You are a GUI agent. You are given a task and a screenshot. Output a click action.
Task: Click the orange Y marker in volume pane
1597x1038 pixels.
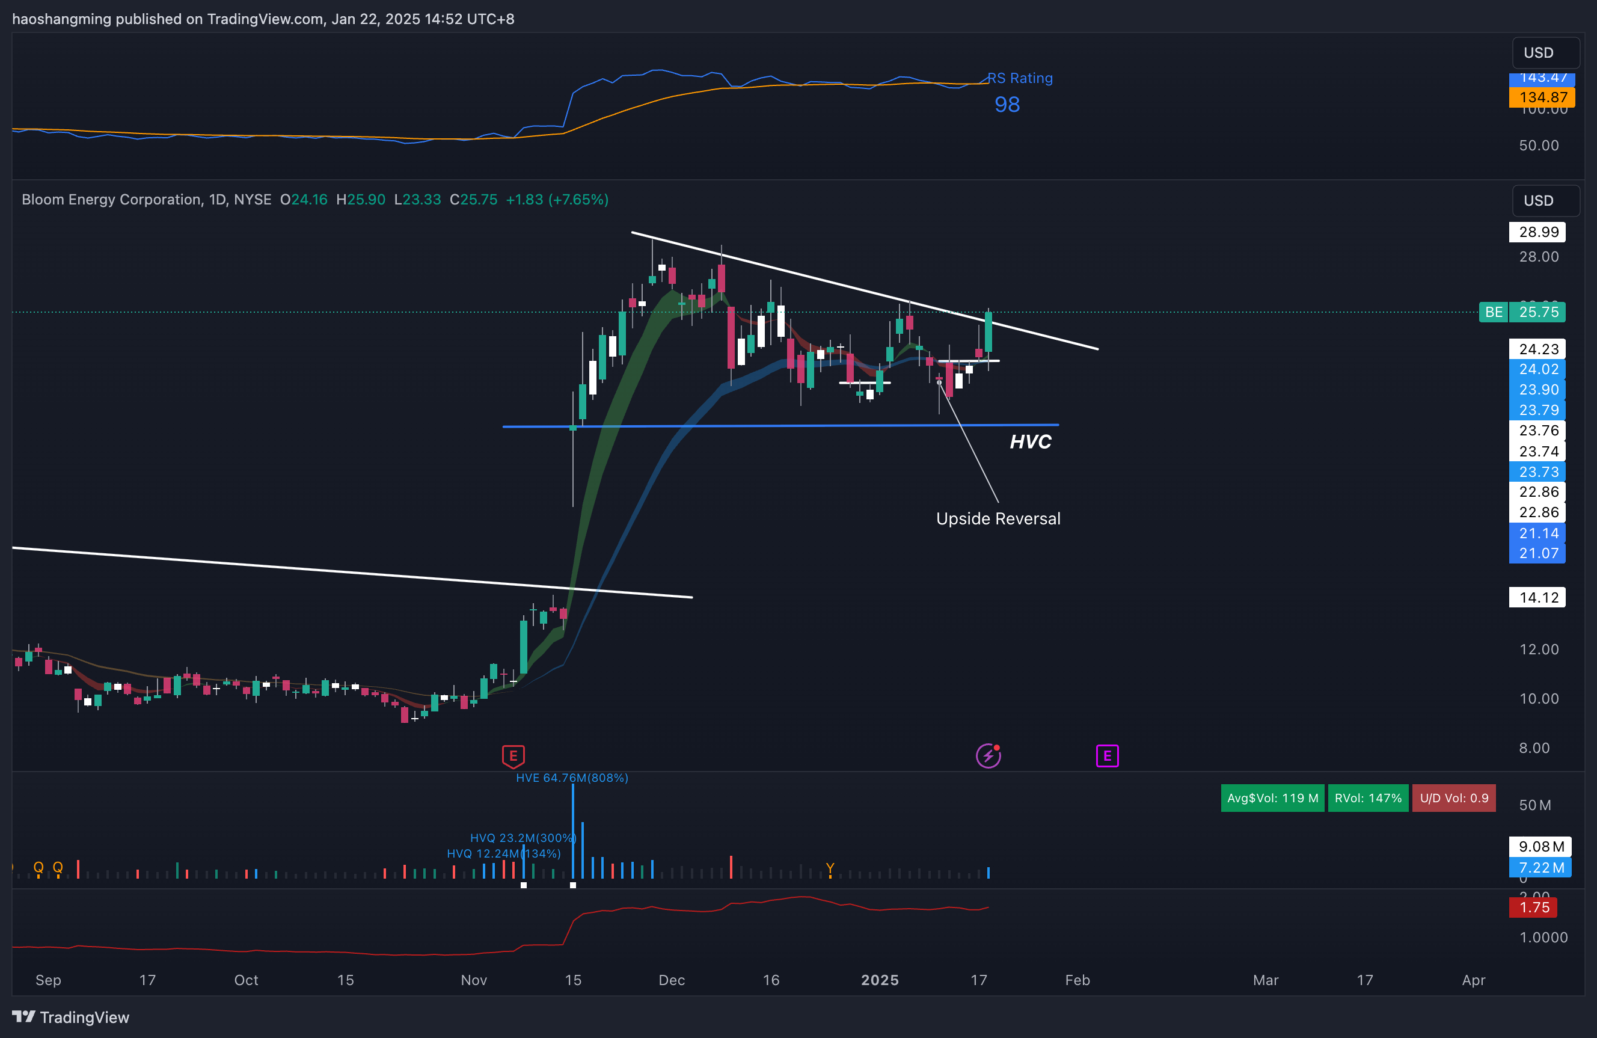830,868
